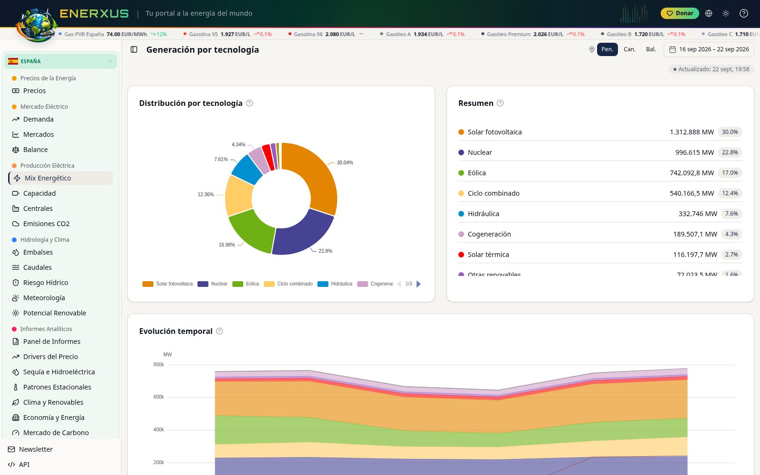Select Balance in the sidebar
Screen dimensions: 760x475
tap(61, 150)
